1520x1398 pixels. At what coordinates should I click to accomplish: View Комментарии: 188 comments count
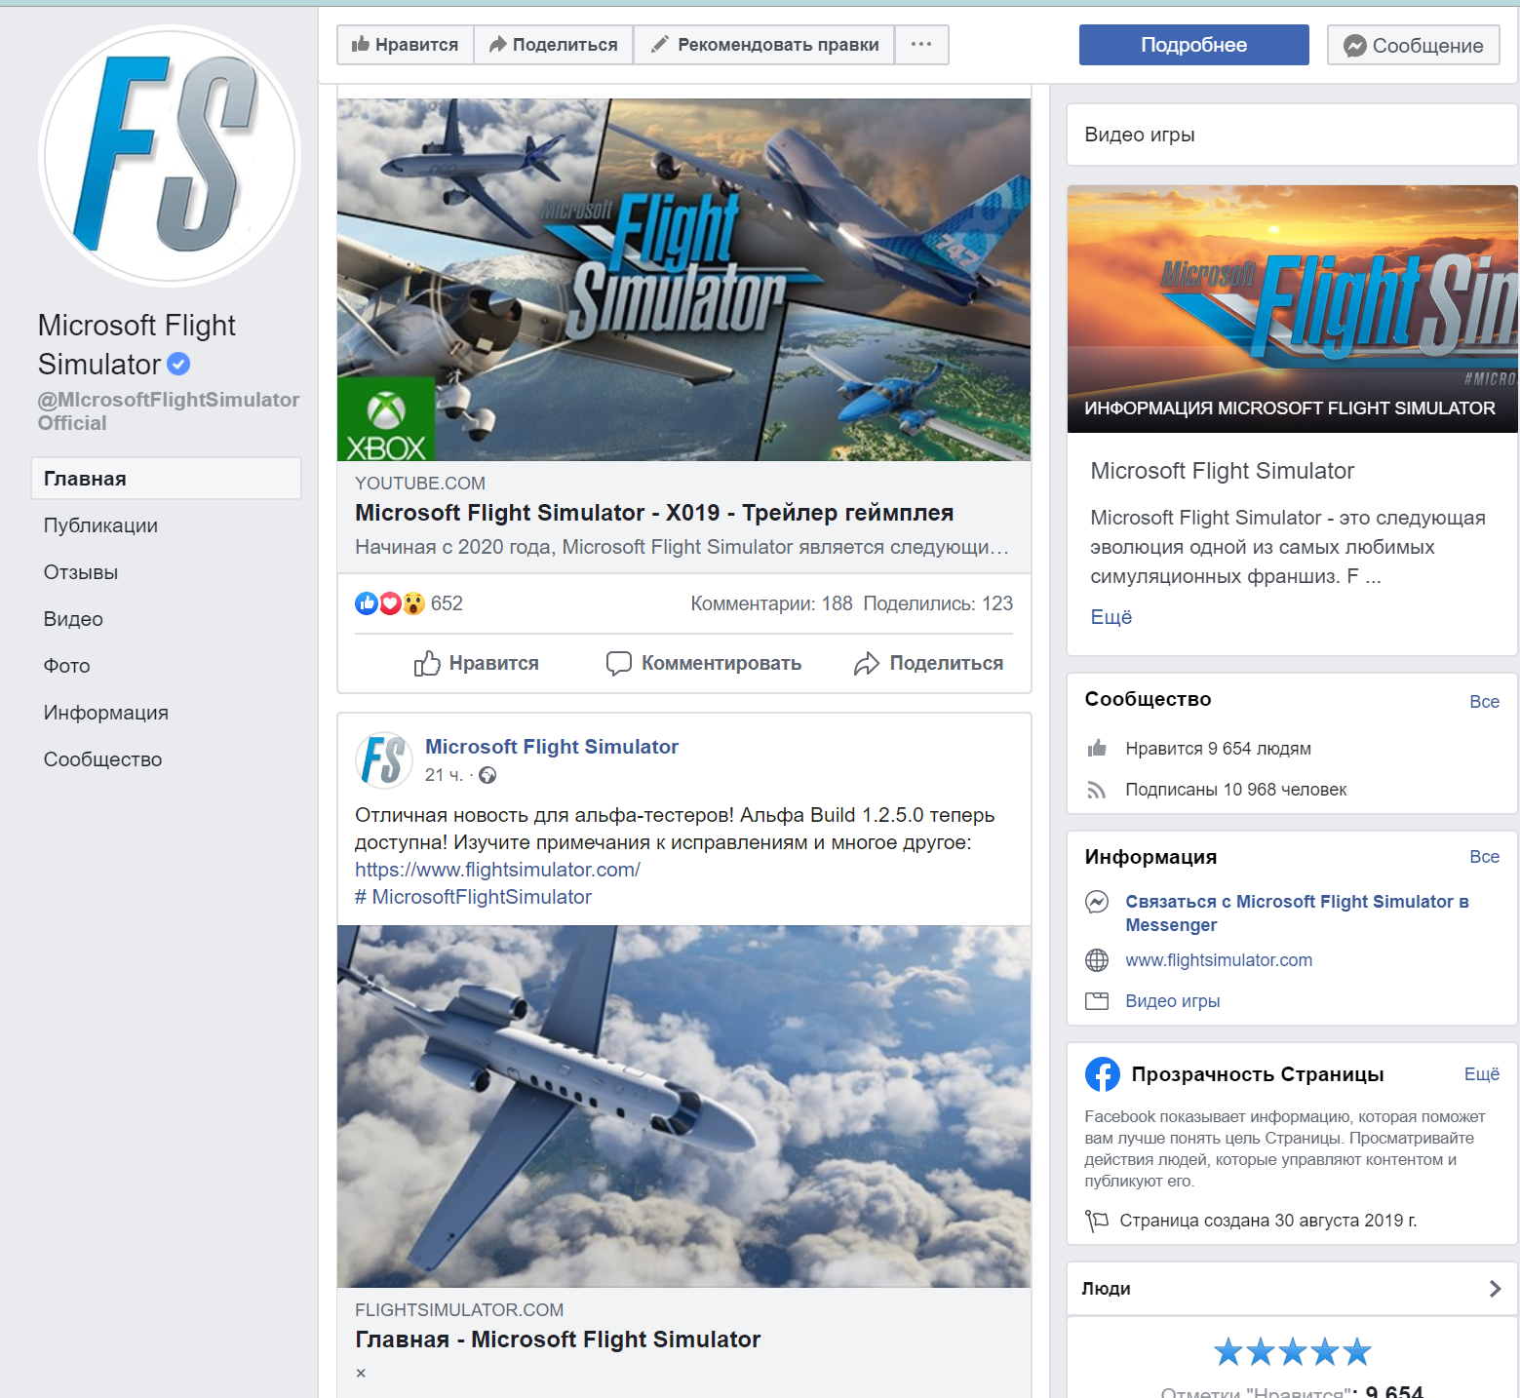(x=771, y=603)
